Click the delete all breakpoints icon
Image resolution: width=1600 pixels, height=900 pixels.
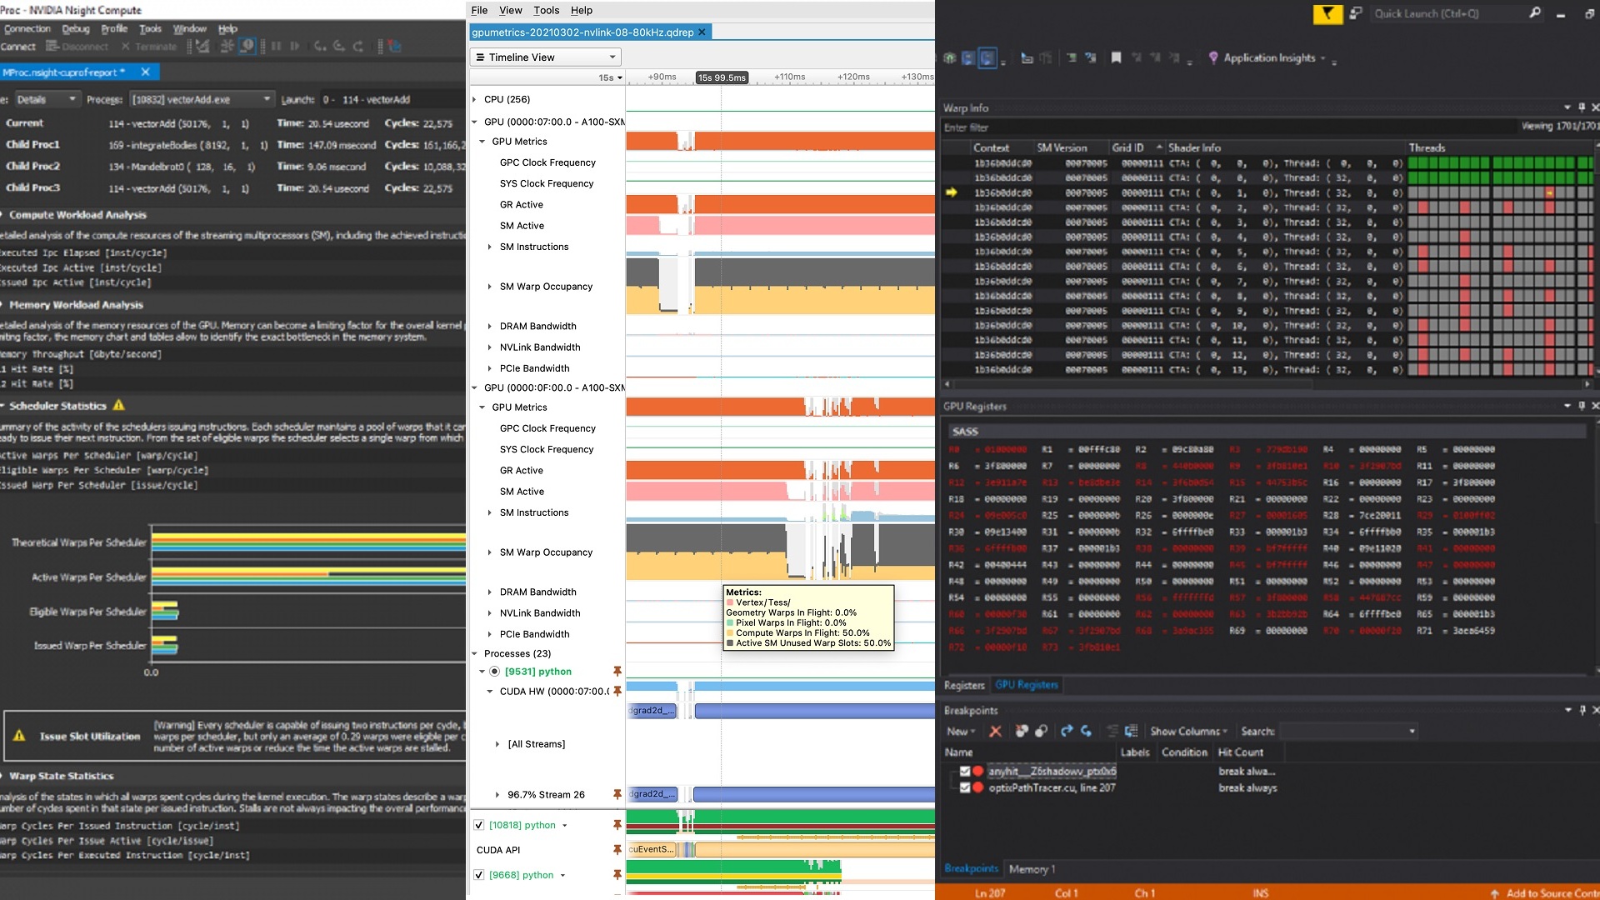[x=1022, y=731]
